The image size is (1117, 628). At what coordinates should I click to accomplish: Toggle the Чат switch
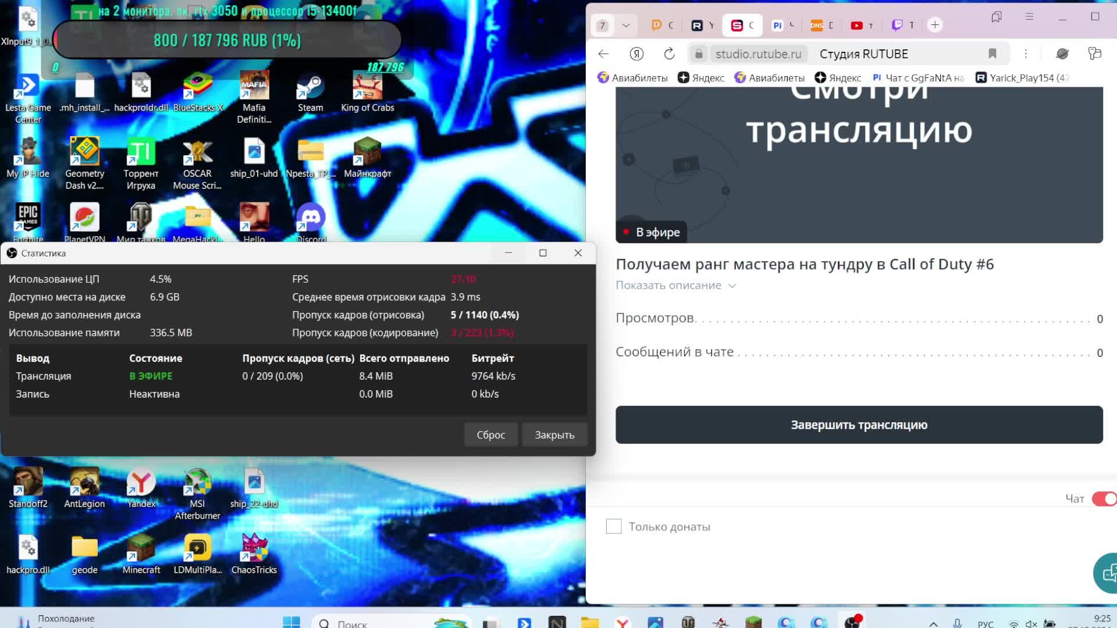tap(1104, 499)
